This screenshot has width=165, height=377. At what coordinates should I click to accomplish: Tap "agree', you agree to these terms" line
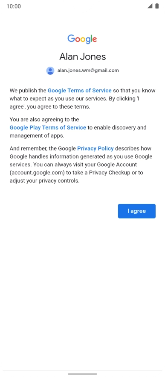[50, 107]
